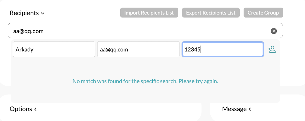This screenshot has height=121, width=305.
Task: Click the add recipient person-plus icon
Action: pyautogui.click(x=272, y=49)
